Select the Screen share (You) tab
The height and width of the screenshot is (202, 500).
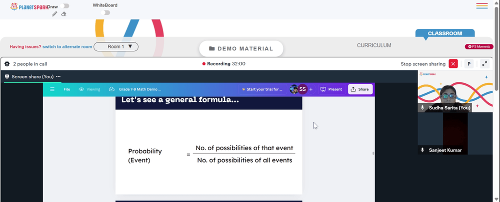pyautogui.click(x=32, y=77)
